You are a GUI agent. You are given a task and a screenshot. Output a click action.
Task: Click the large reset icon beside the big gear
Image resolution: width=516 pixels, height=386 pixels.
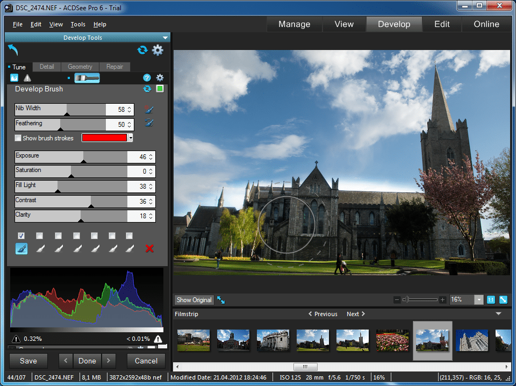(142, 50)
